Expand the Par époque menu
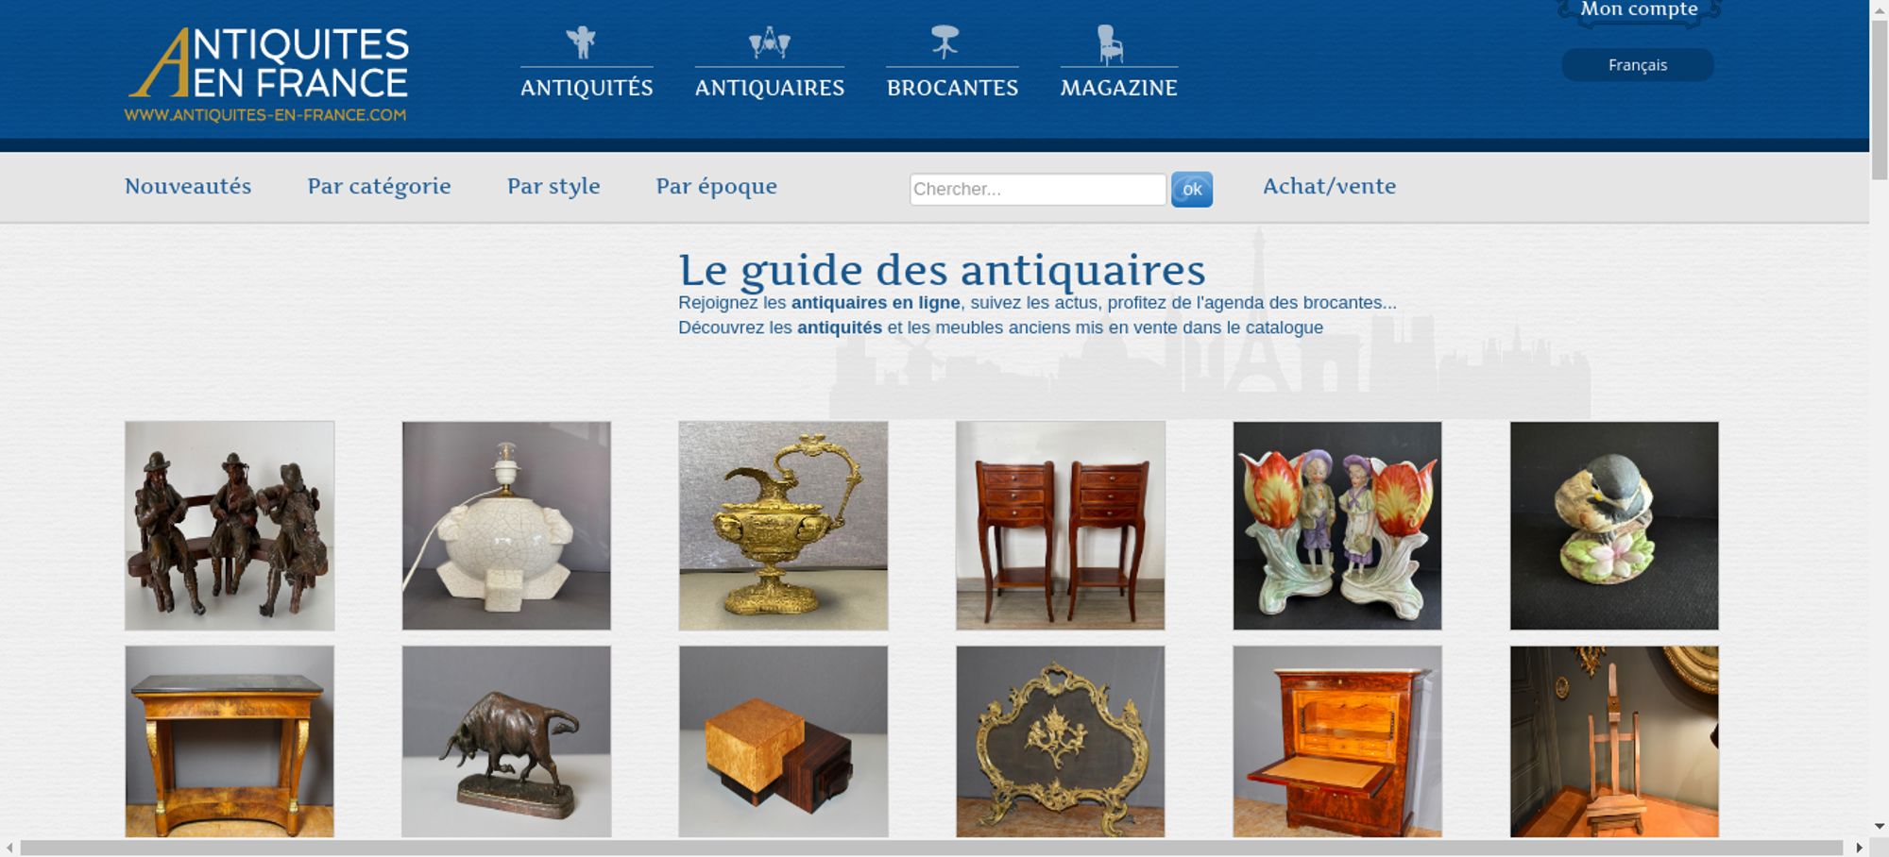The width and height of the screenshot is (1889, 857). 716,187
